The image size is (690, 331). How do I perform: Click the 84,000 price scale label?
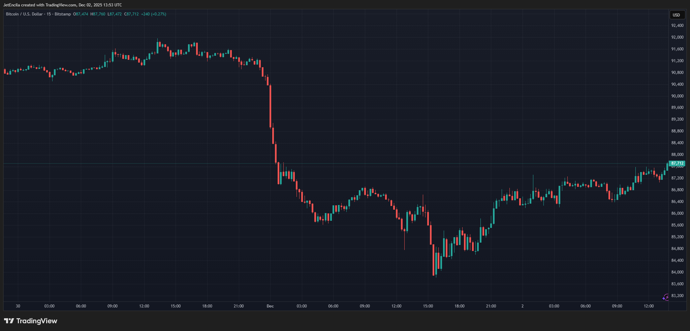coord(677,272)
